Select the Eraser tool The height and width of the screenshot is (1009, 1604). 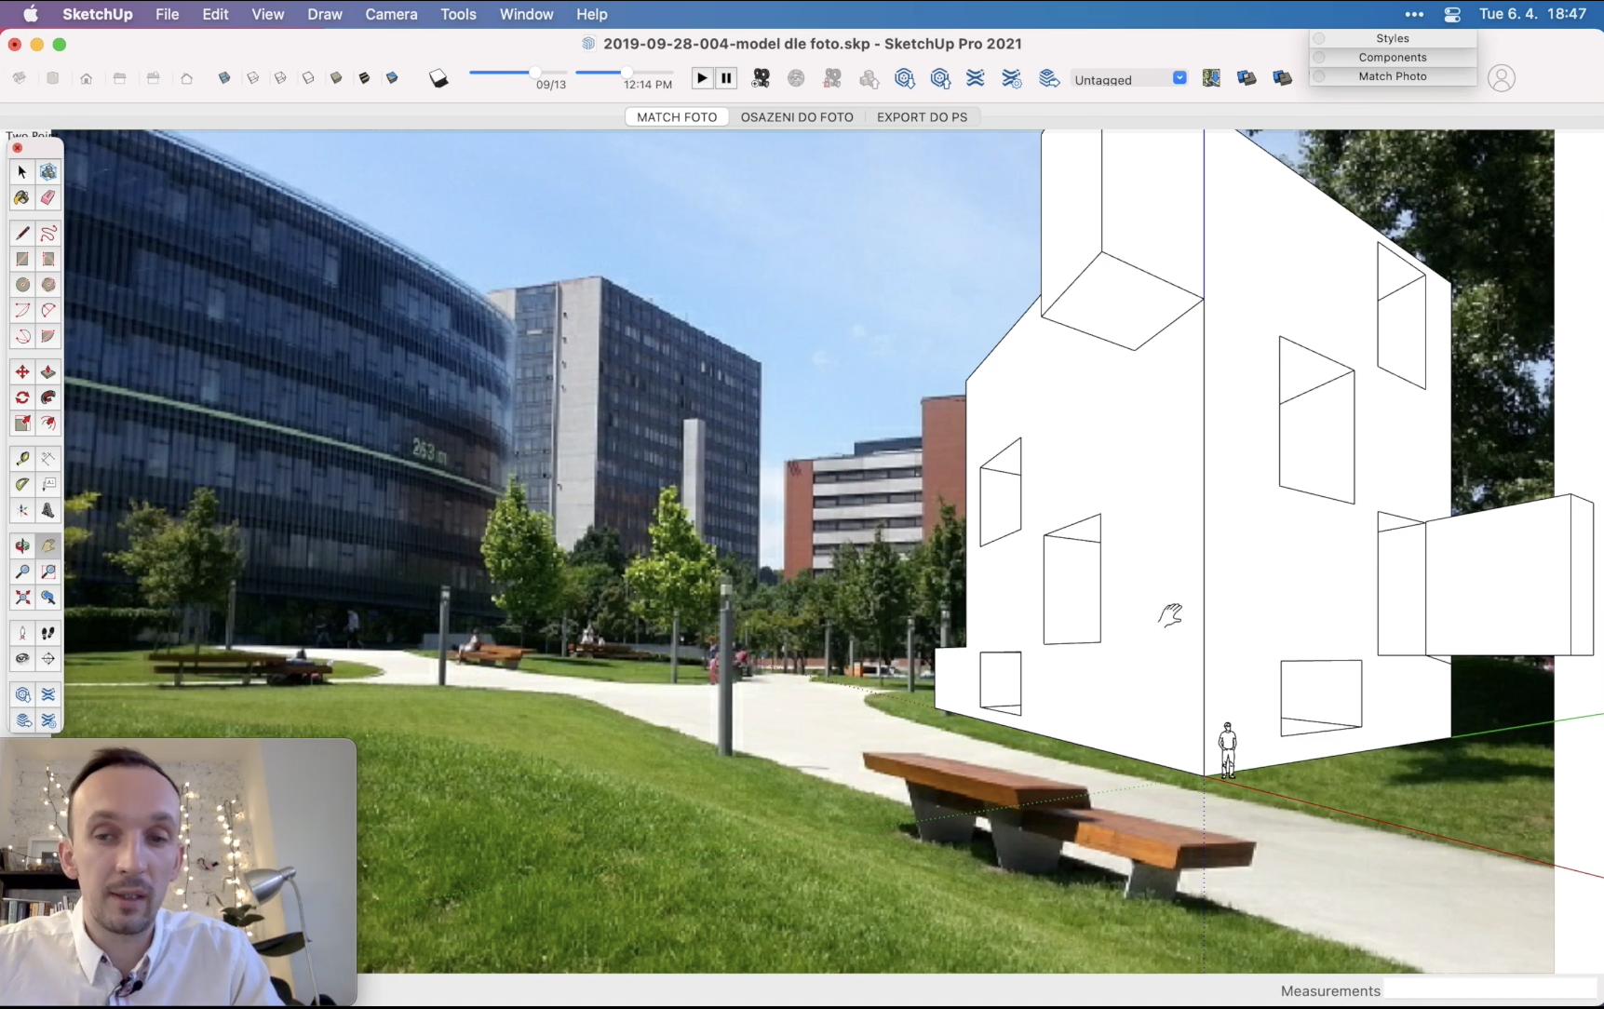48,197
